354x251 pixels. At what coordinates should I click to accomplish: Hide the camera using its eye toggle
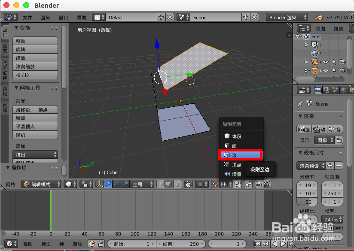325,62
